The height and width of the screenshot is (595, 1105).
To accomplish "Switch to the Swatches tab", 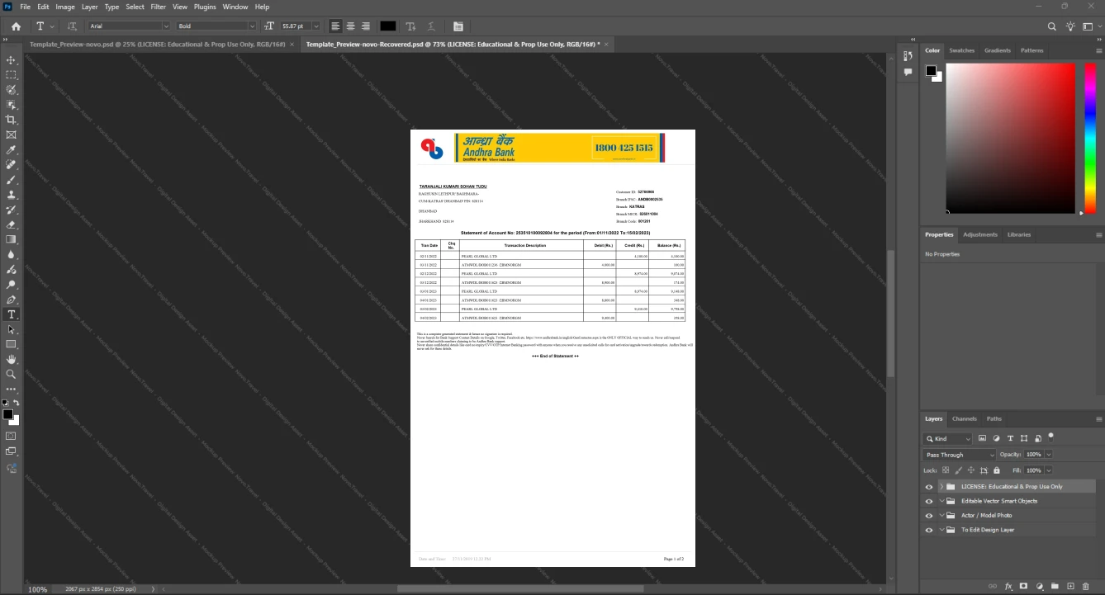I will pos(961,50).
